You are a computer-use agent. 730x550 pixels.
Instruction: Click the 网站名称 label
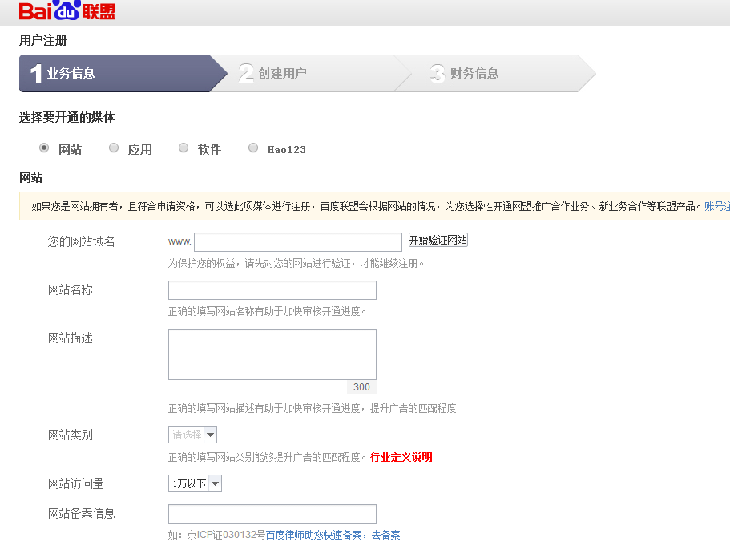[x=71, y=290]
